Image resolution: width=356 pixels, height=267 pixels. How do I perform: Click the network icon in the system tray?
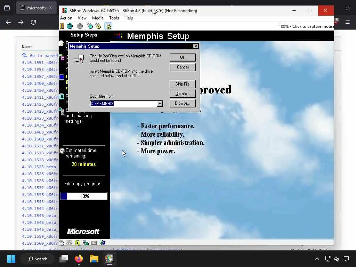point(328,259)
